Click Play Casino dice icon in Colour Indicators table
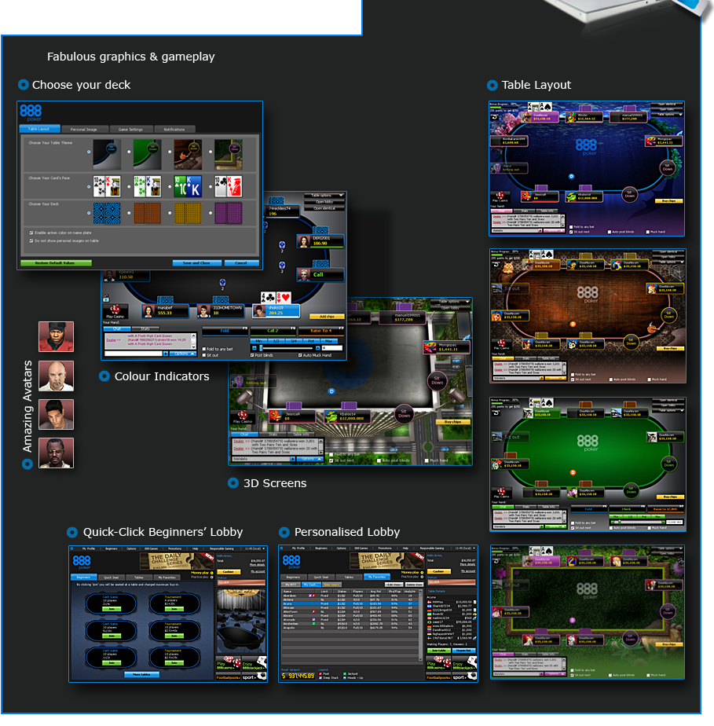The height and width of the screenshot is (726, 714). coord(115,310)
